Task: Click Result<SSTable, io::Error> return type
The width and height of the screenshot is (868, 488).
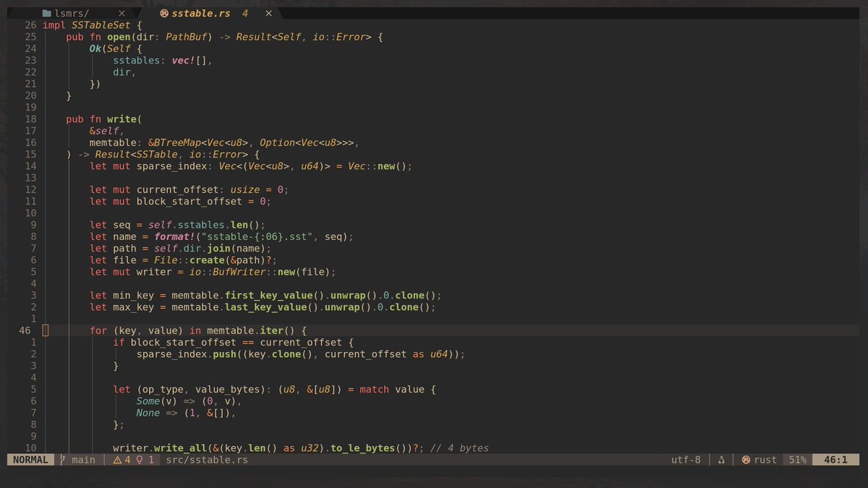Action: [171, 154]
